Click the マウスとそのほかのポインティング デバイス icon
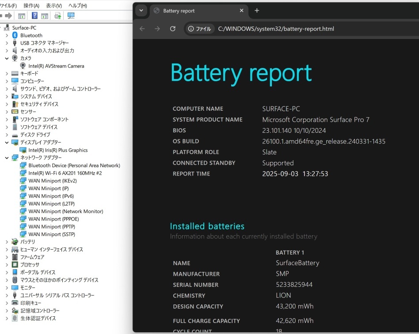The image size is (419, 334). tap(15, 280)
